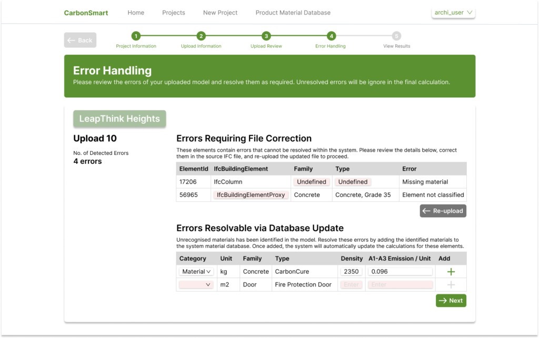Open the Projects menu item
Viewport: 539px width, 338px height.
pos(173,12)
